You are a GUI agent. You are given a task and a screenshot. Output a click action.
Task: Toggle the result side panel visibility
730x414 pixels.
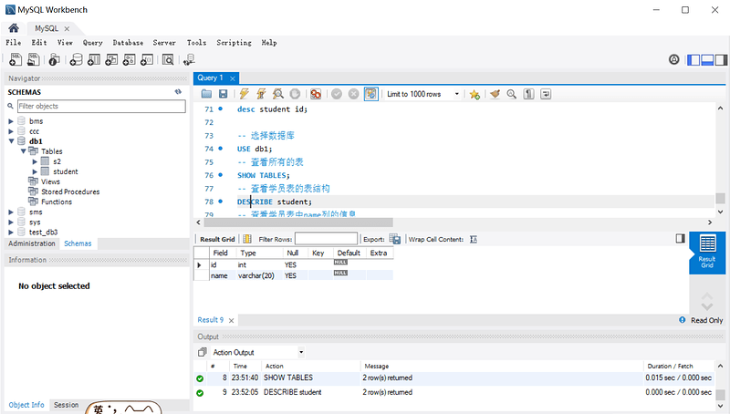pos(680,239)
